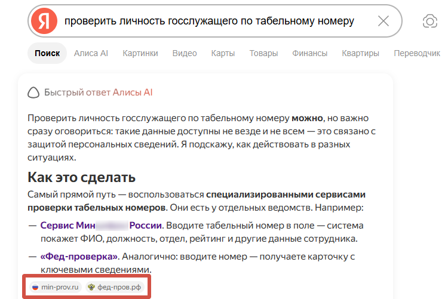This screenshot has height=299, width=448.
Task: Click 'Быстрый ответ Алисы AI' header
Action: pyautogui.click(x=99, y=93)
